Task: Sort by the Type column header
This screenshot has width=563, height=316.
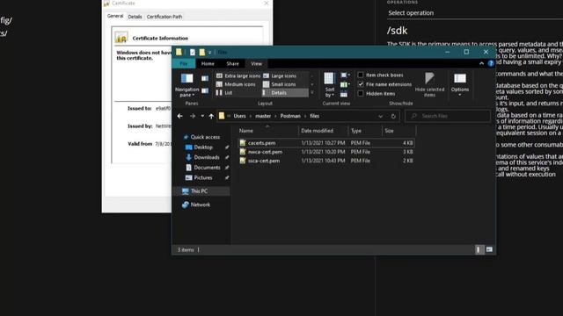Action: [x=365, y=131]
